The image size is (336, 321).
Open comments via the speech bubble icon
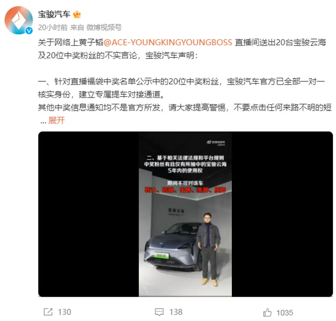pyautogui.click(x=159, y=312)
